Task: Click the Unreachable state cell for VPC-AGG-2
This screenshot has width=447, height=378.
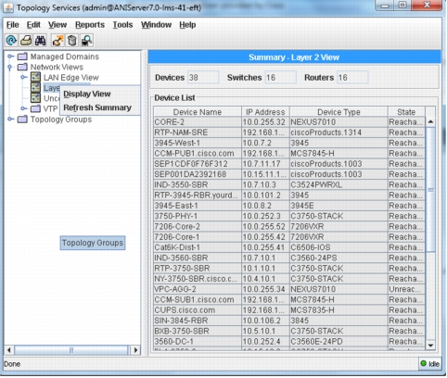Action: (x=406, y=289)
